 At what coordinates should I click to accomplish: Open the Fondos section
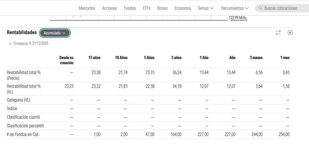point(130,8)
